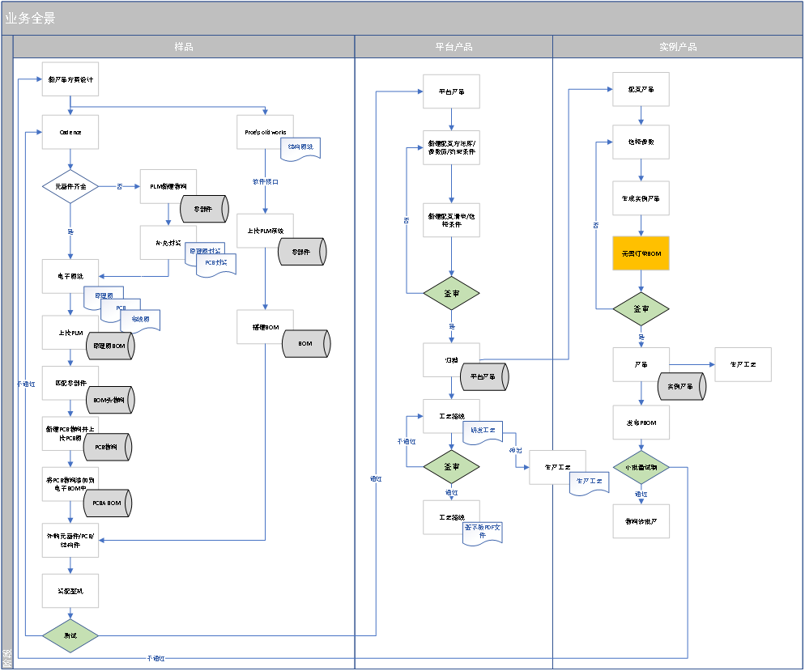Select the 元器件齐全 decision diamond
The width and height of the screenshot is (805, 671).
point(70,186)
